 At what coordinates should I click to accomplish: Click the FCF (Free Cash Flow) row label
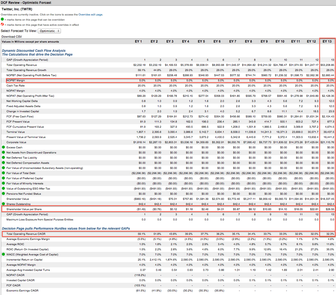tap(20, 117)
